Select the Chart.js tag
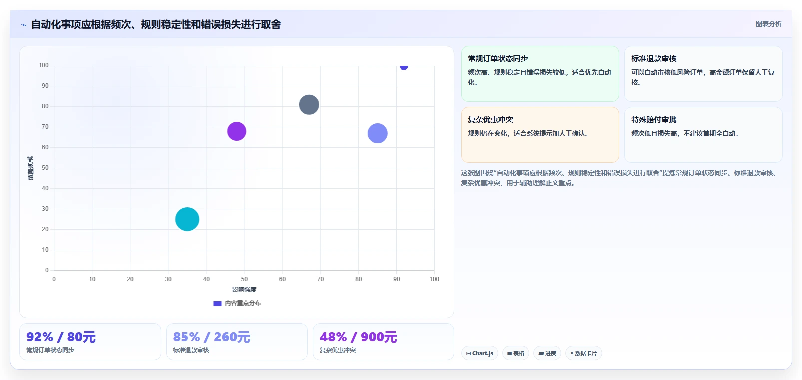Screen dimensions: 802x380 [480, 353]
